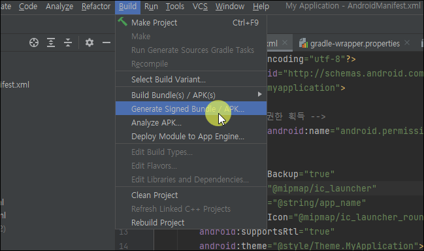424x251 pixels.
Task: Click android:theme code line
Action: click(x=311, y=246)
